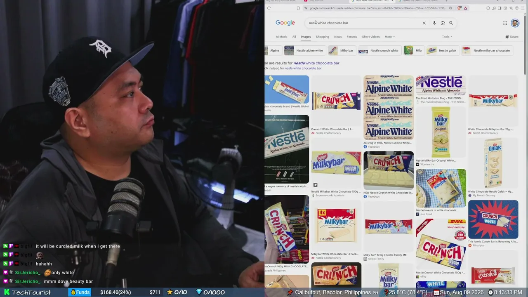This screenshot has width=528, height=297.
Task: Open the White Chocolate Nestle Galak image
Action: click(493, 163)
